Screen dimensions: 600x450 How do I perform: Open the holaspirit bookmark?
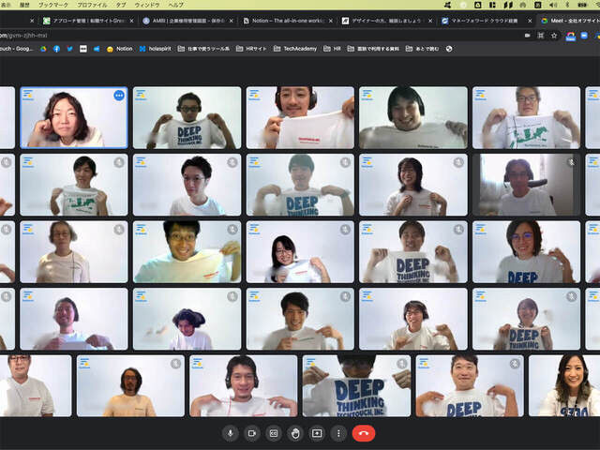pyautogui.click(x=159, y=49)
